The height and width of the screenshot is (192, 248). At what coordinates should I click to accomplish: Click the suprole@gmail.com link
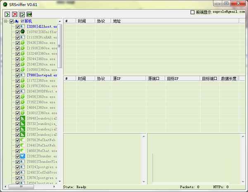[229, 12]
